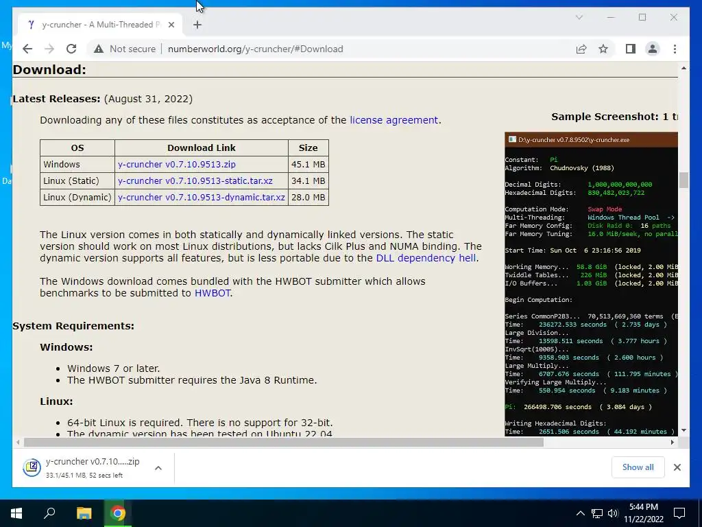Click the vertical scroll down arrow

(683, 430)
